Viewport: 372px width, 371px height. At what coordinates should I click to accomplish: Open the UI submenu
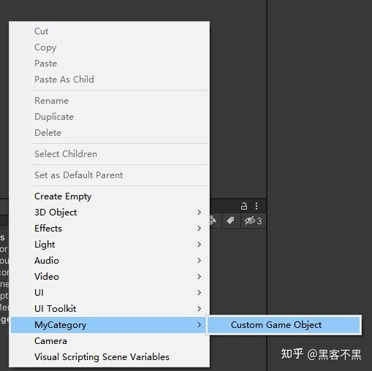pos(109,293)
